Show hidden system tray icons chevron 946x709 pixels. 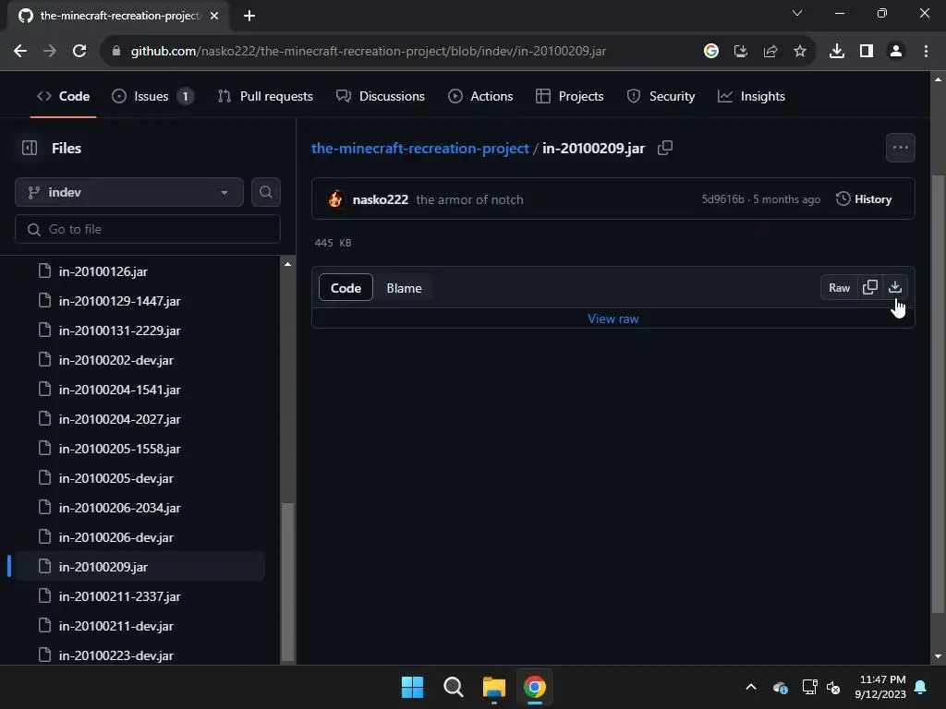(751, 687)
